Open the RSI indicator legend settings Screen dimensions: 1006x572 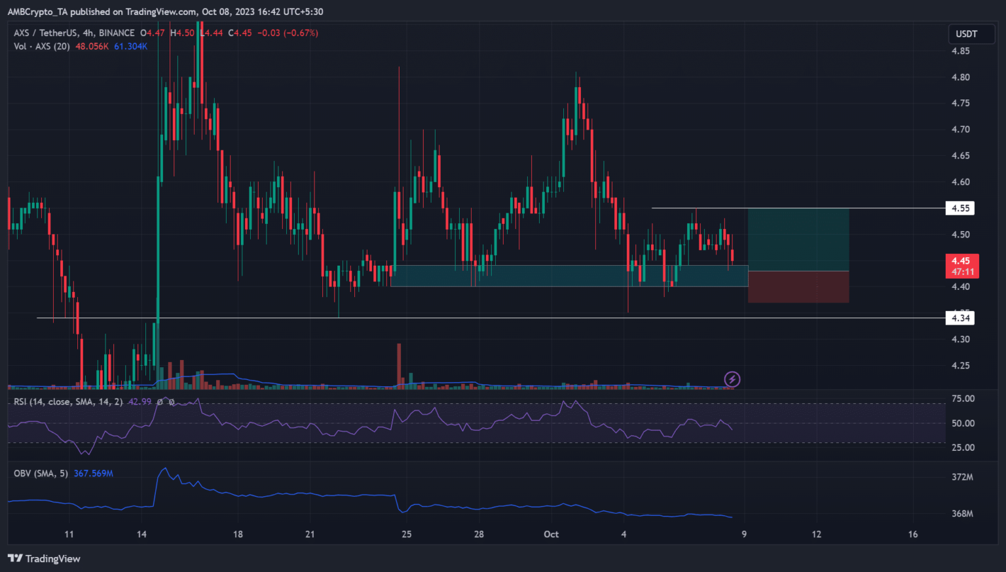pos(67,401)
